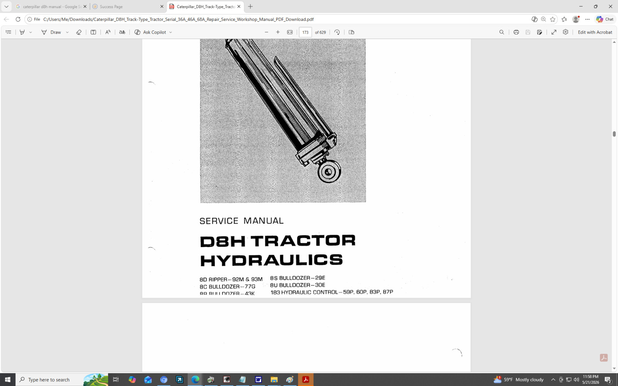Toggle the Page view layout button
The image size is (618, 386).
pyautogui.click(x=351, y=32)
